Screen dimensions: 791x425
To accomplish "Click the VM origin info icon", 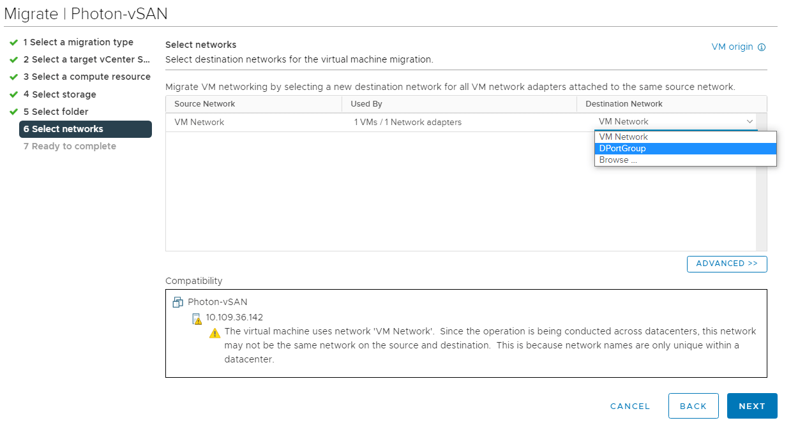I will pyautogui.click(x=762, y=47).
